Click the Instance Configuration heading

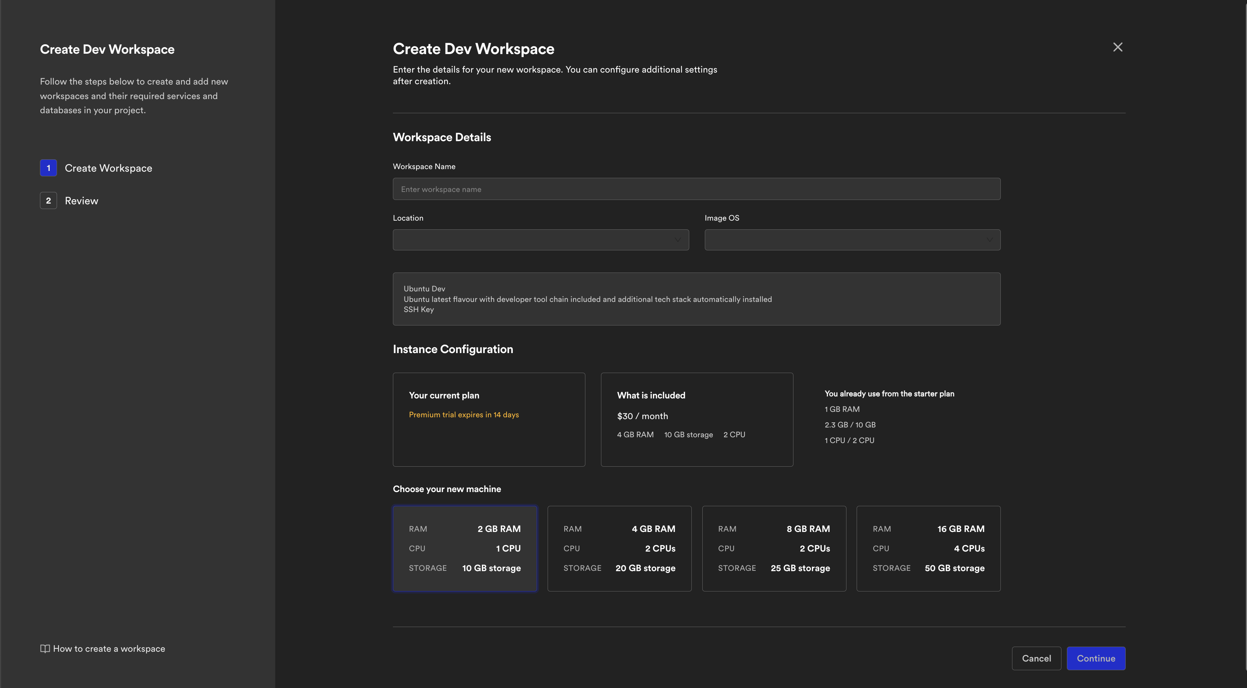click(x=452, y=349)
